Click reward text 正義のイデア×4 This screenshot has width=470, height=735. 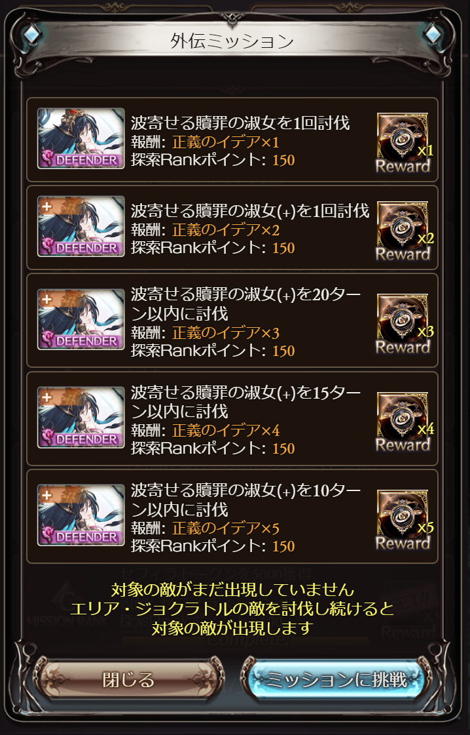[226, 430]
